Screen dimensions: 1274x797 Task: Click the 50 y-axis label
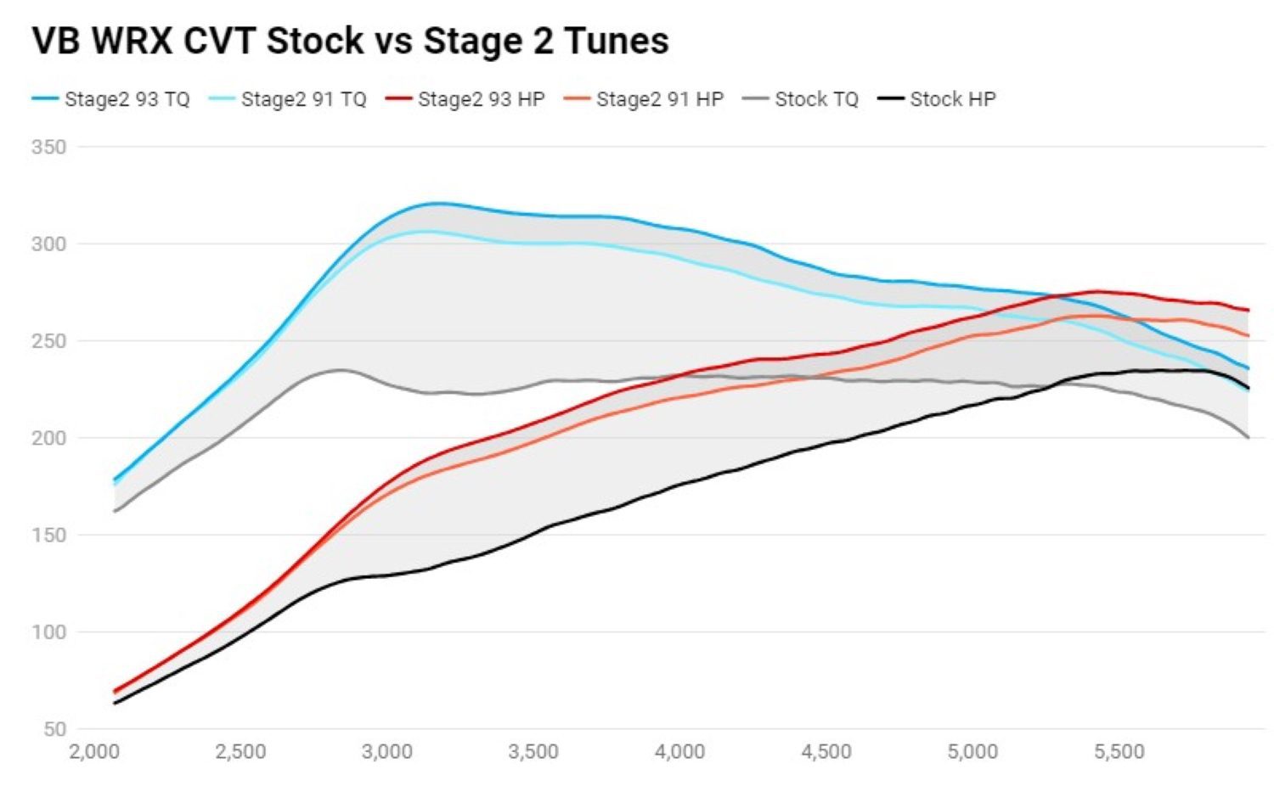click(x=54, y=729)
